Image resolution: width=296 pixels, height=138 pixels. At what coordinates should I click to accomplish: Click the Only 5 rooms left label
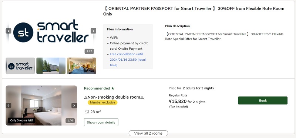[21, 120]
